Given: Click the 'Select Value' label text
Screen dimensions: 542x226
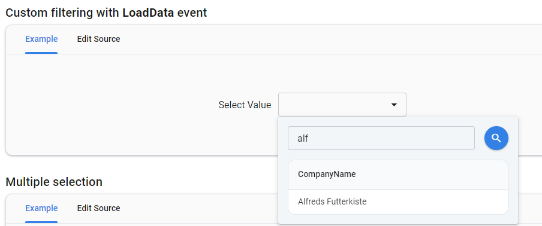Looking at the screenshot, I should point(245,105).
